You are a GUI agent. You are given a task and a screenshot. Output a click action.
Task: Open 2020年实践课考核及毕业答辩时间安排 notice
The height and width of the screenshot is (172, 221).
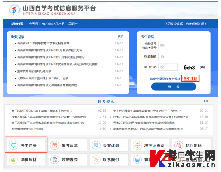[x=57, y=64]
